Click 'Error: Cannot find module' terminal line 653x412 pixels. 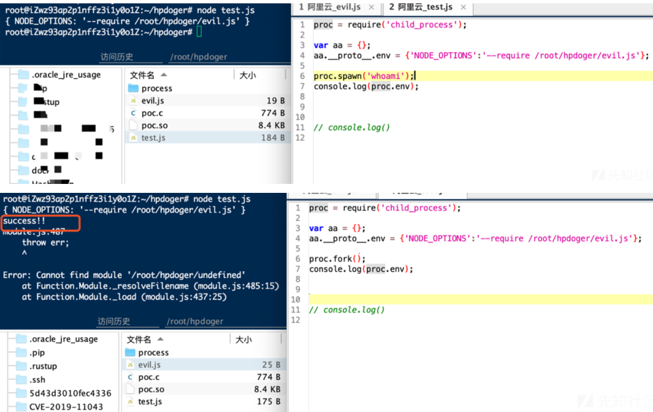(124, 275)
